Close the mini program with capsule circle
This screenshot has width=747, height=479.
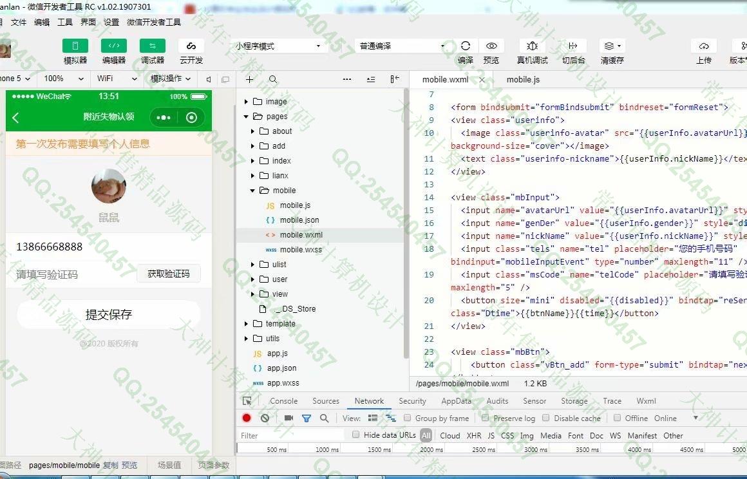[x=191, y=117]
